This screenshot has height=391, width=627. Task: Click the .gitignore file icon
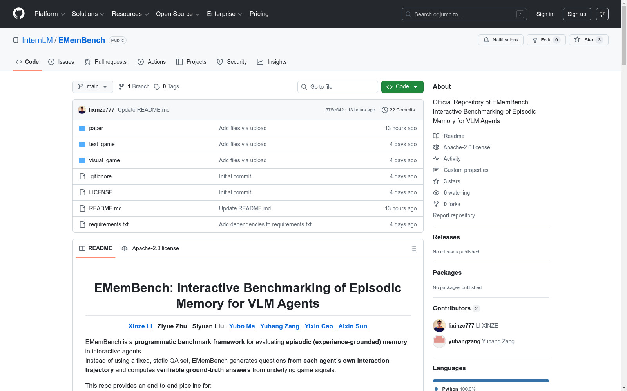[x=82, y=176]
